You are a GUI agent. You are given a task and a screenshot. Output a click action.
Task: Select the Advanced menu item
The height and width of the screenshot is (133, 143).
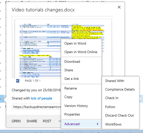click(x=81, y=124)
